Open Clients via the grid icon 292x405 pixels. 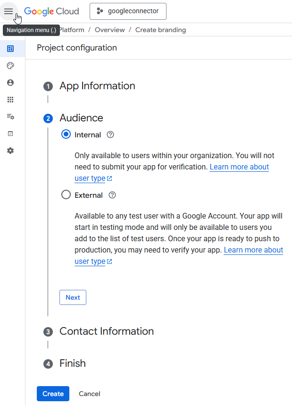[10, 100]
